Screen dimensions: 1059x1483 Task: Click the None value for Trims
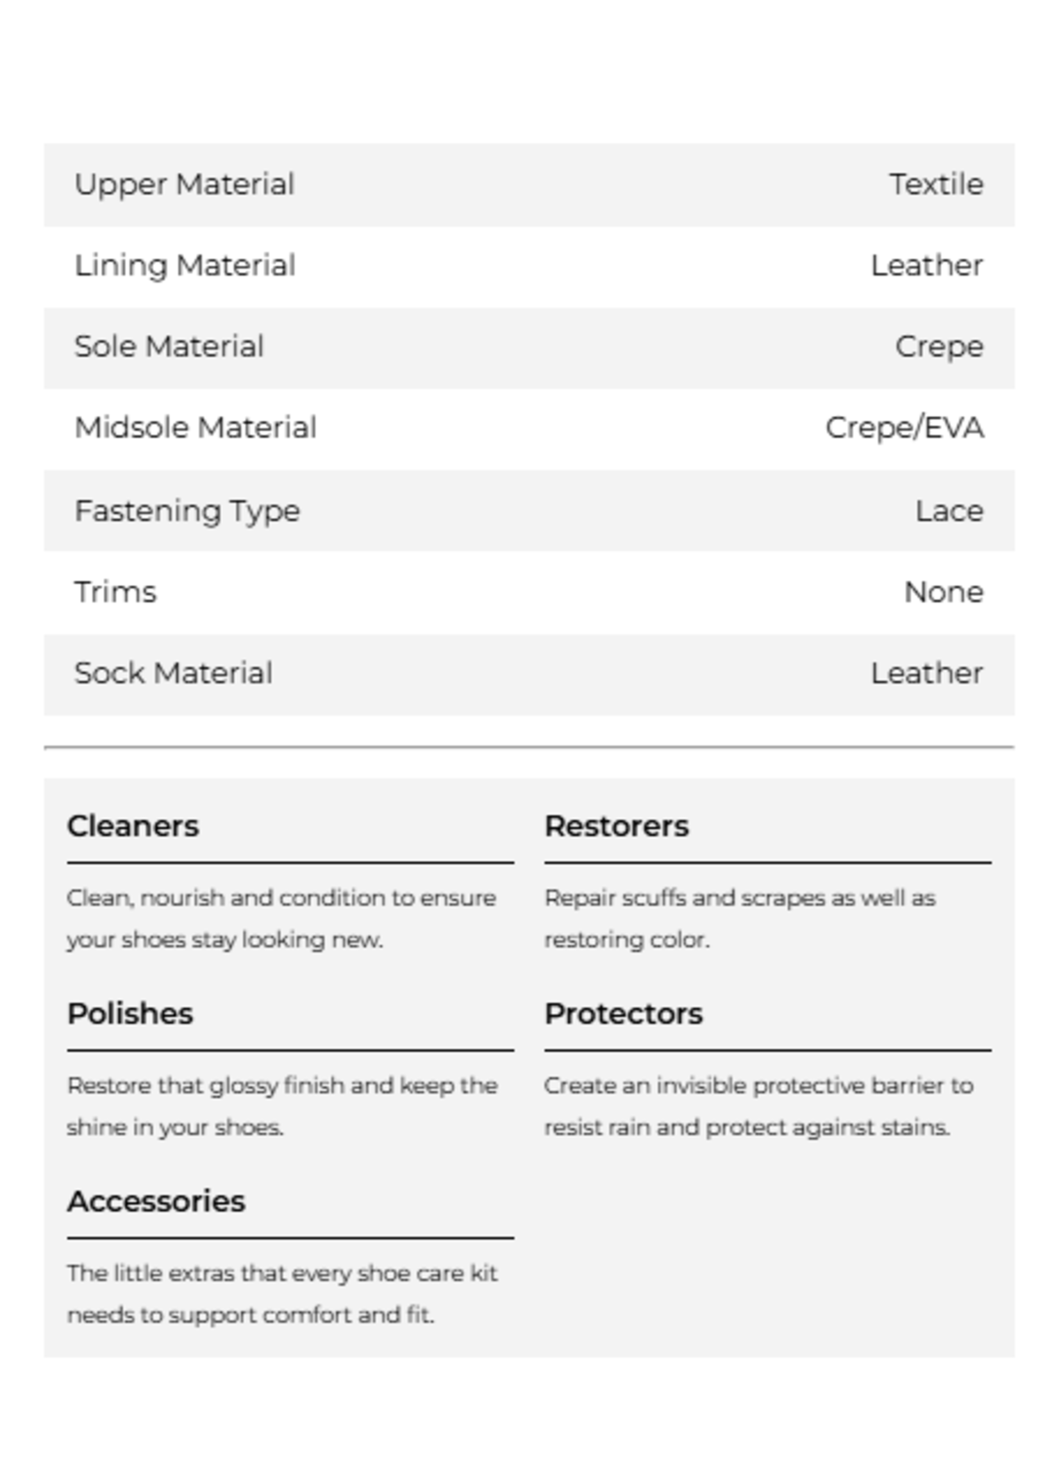(944, 592)
